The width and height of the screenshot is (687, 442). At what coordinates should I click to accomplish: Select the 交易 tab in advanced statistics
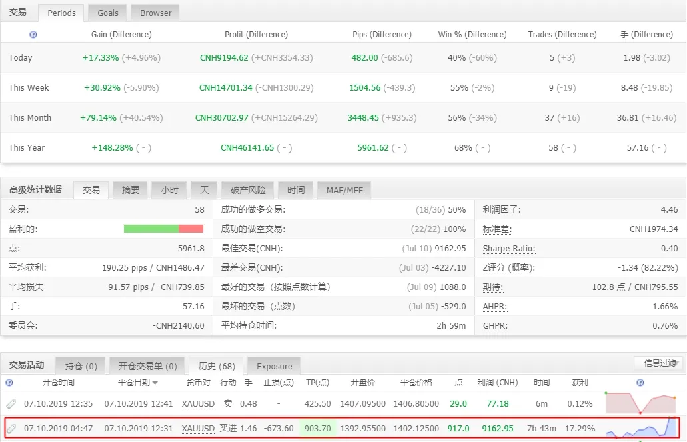point(91,190)
